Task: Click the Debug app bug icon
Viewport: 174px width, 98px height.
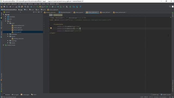Action: pos(52,7)
